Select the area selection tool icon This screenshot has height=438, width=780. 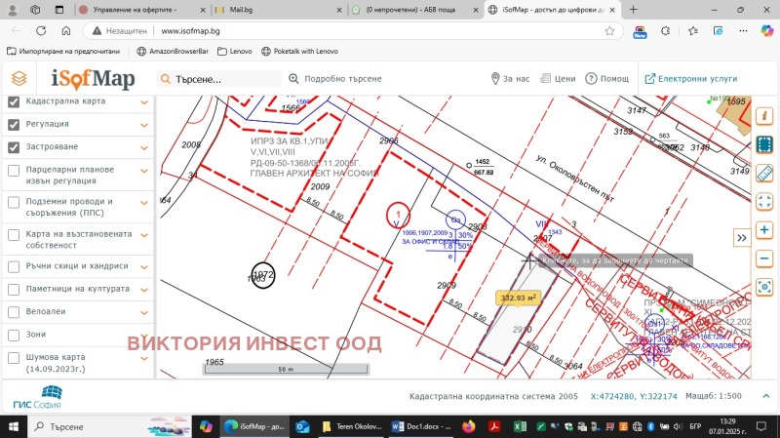click(765, 144)
